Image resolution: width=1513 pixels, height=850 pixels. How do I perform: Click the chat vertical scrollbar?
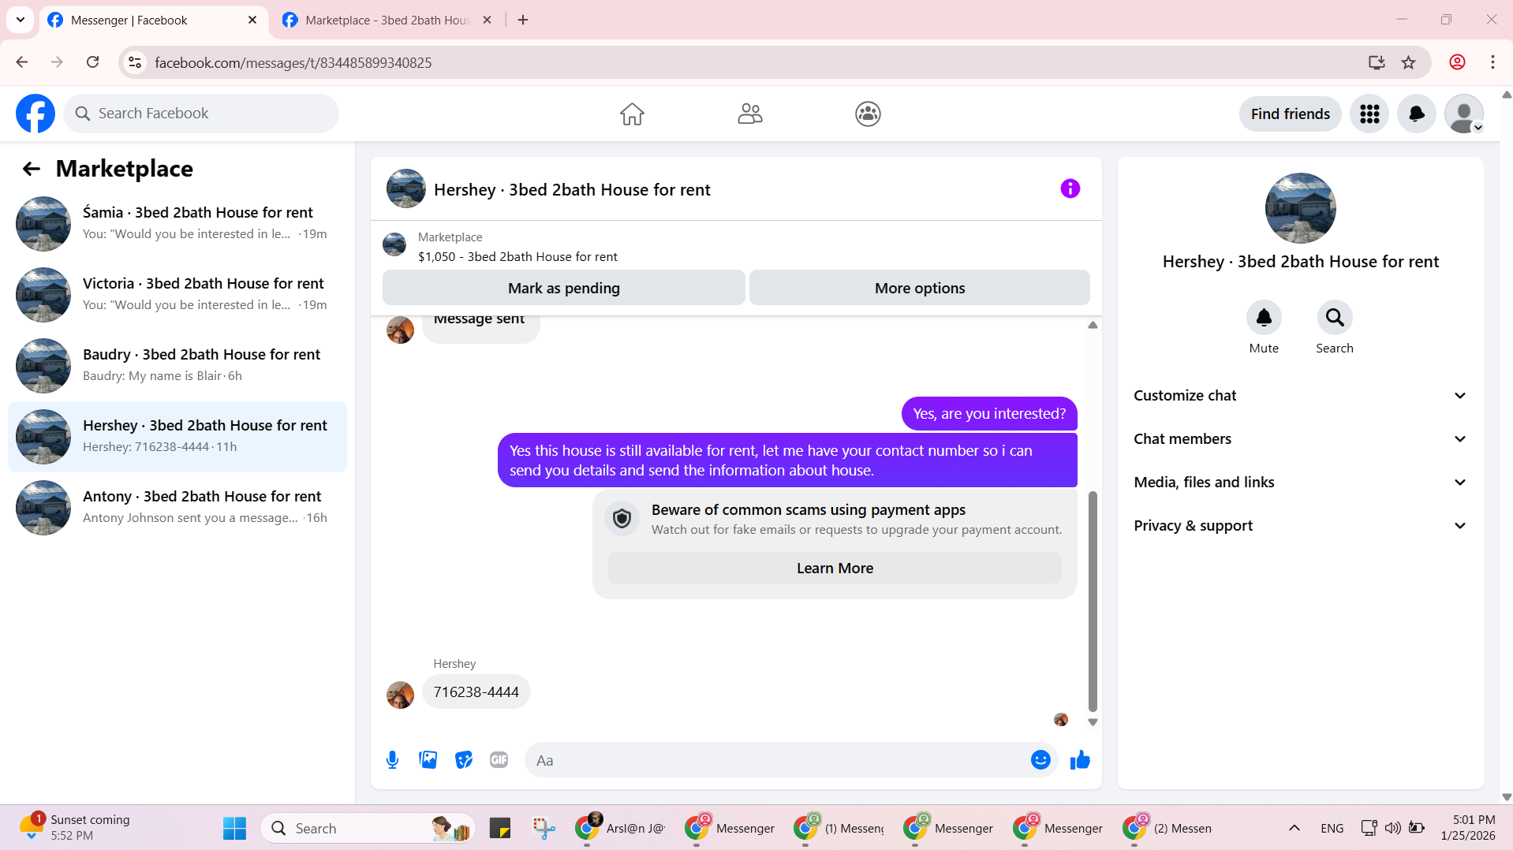pyautogui.click(x=1093, y=601)
